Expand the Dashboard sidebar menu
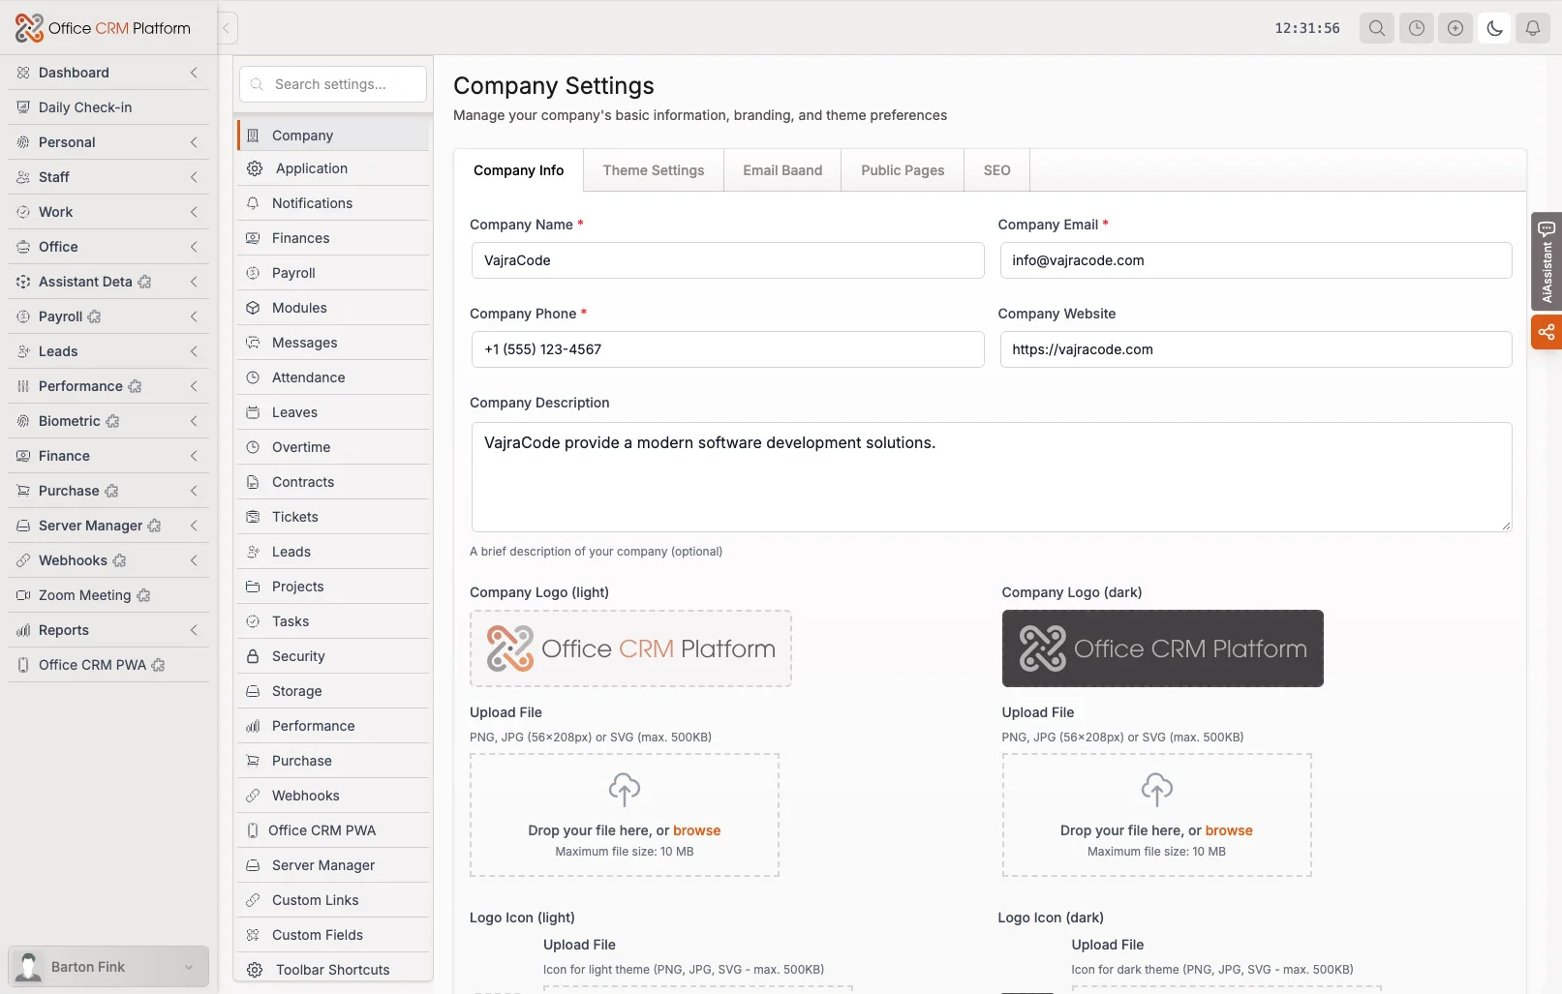The width and height of the screenshot is (1562, 994). [x=108, y=73]
